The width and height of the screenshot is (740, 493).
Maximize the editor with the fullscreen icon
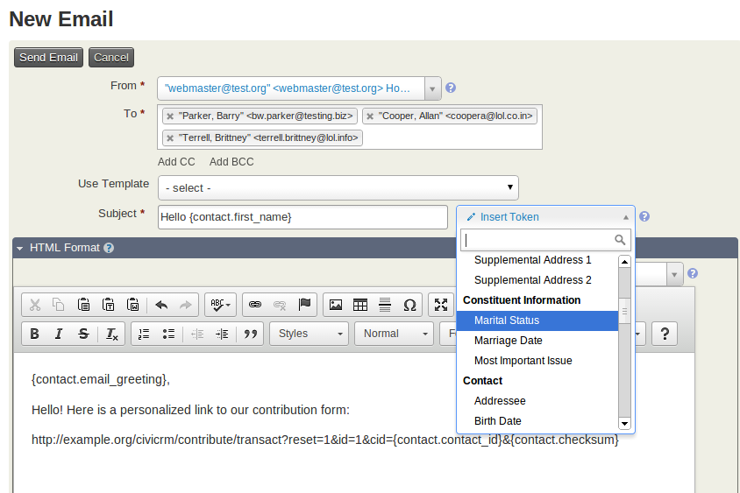coord(441,305)
